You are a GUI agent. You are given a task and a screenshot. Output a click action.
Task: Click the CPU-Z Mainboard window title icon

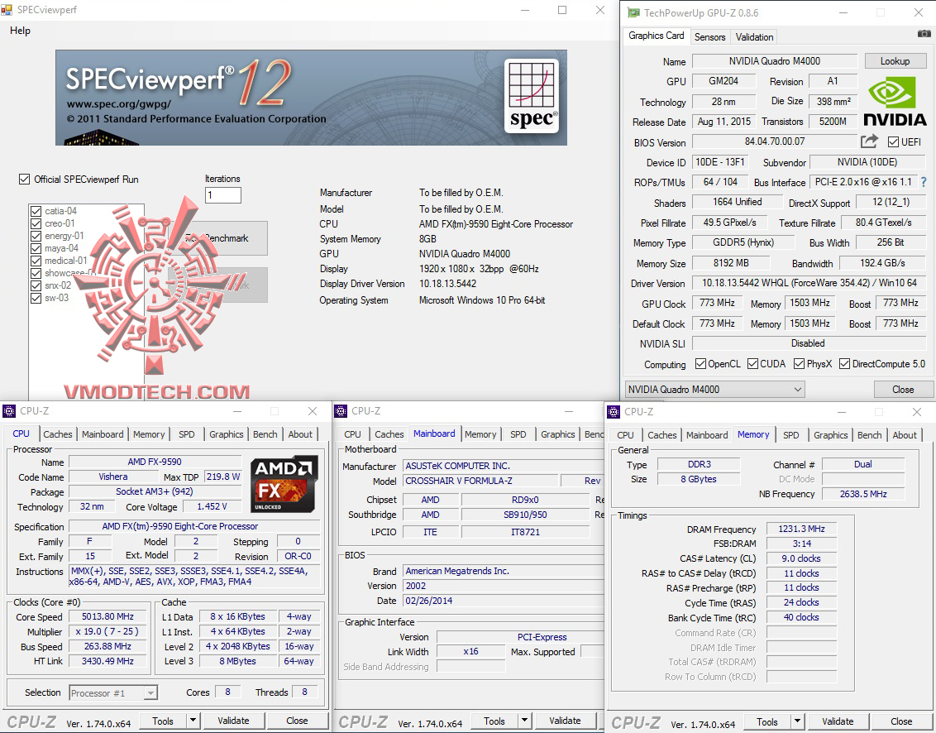pyautogui.click(x=341, y=411)
